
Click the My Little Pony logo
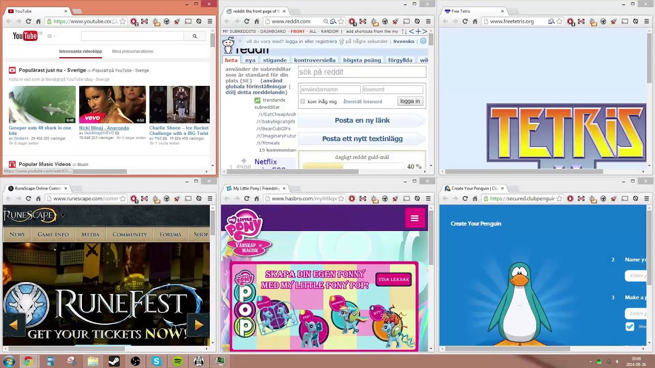(245, 225)
